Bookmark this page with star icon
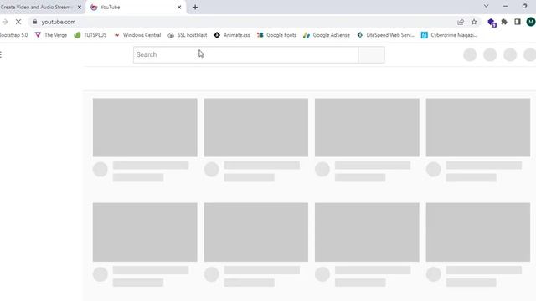536x301 pixels. 474,22
